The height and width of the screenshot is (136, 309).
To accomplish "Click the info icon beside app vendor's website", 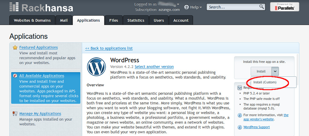I will pyautogui.click(x=240, y=115).
